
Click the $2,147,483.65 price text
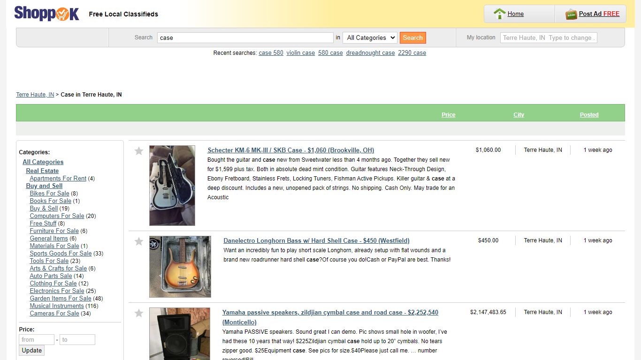click(488, 313)
